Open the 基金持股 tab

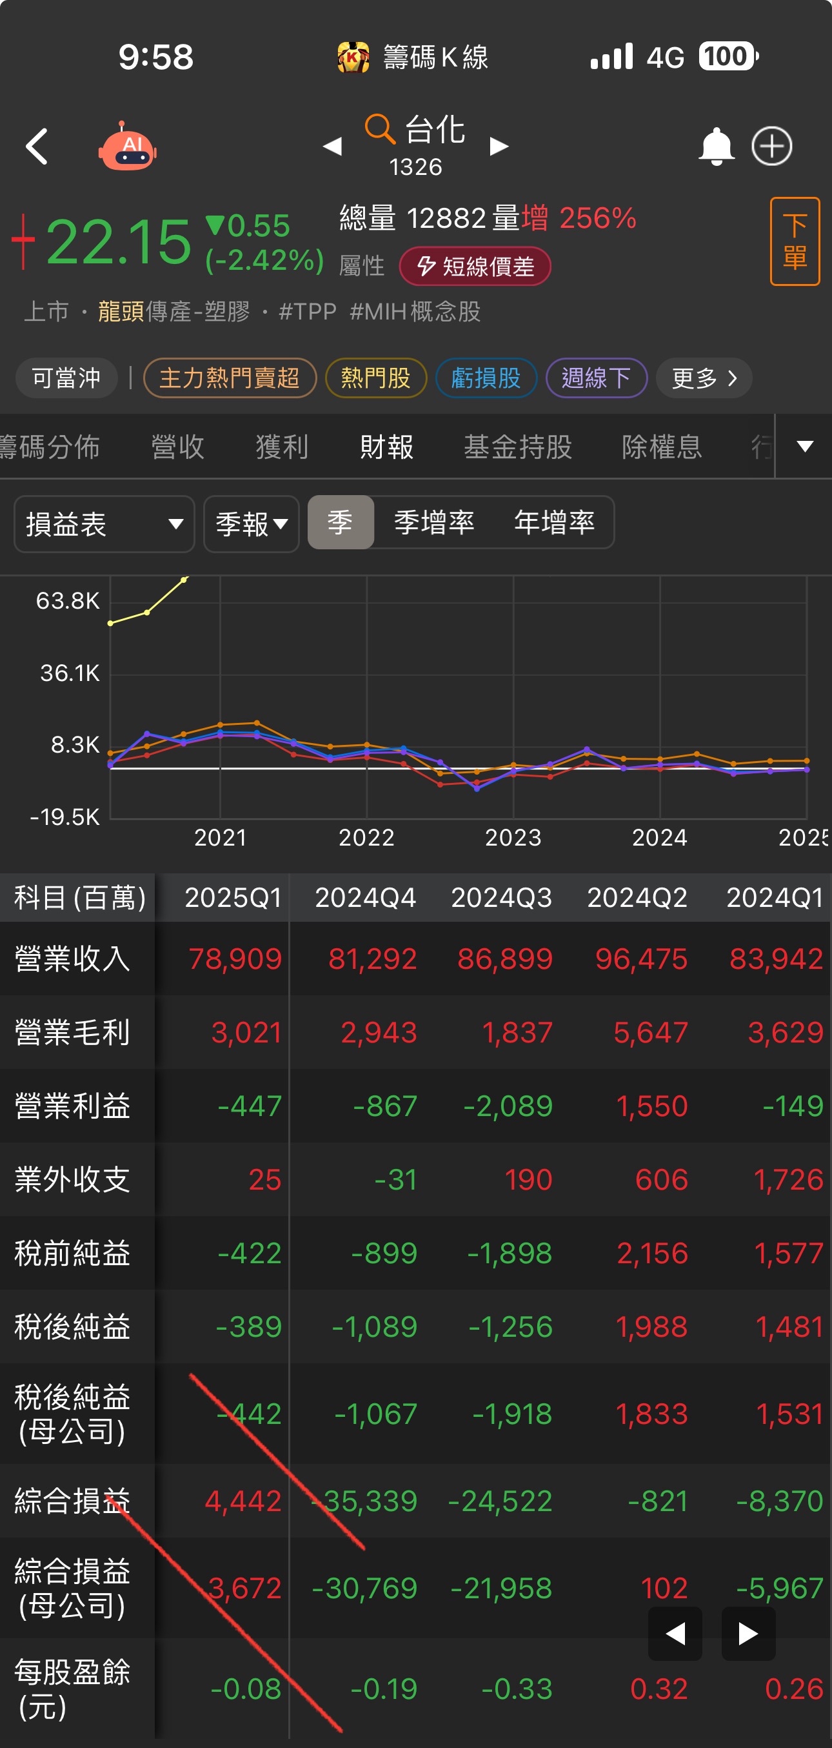coord(517,447)
